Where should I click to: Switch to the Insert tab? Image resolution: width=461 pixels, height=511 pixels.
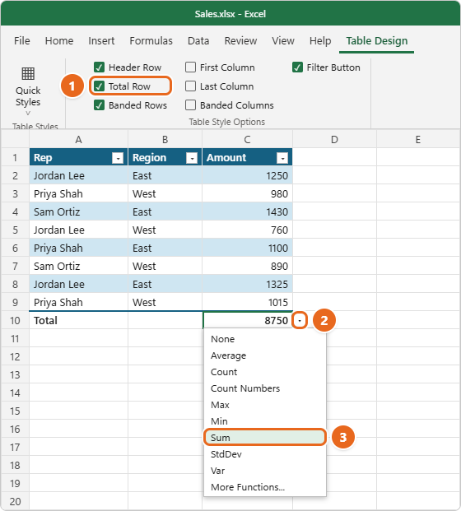pos(101,41)
